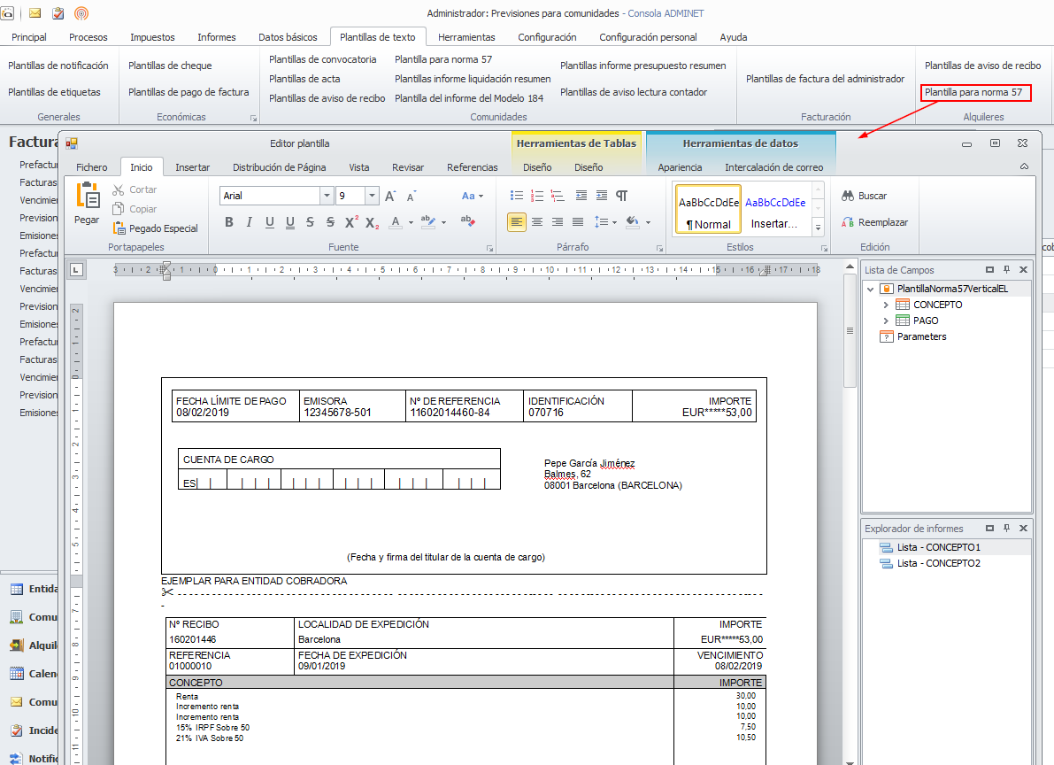The image size is (1054, 765).
Task: Switch to the Insertar ribbon tab
Action: point(192,167)
